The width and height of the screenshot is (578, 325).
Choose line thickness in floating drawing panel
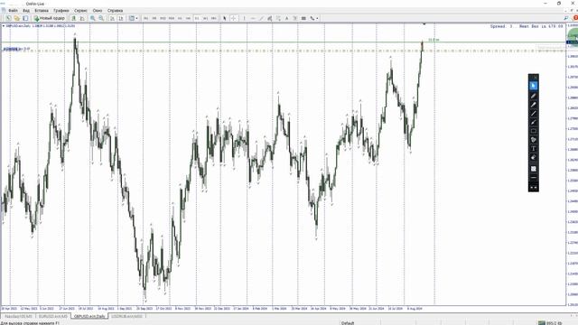point(534,178)
